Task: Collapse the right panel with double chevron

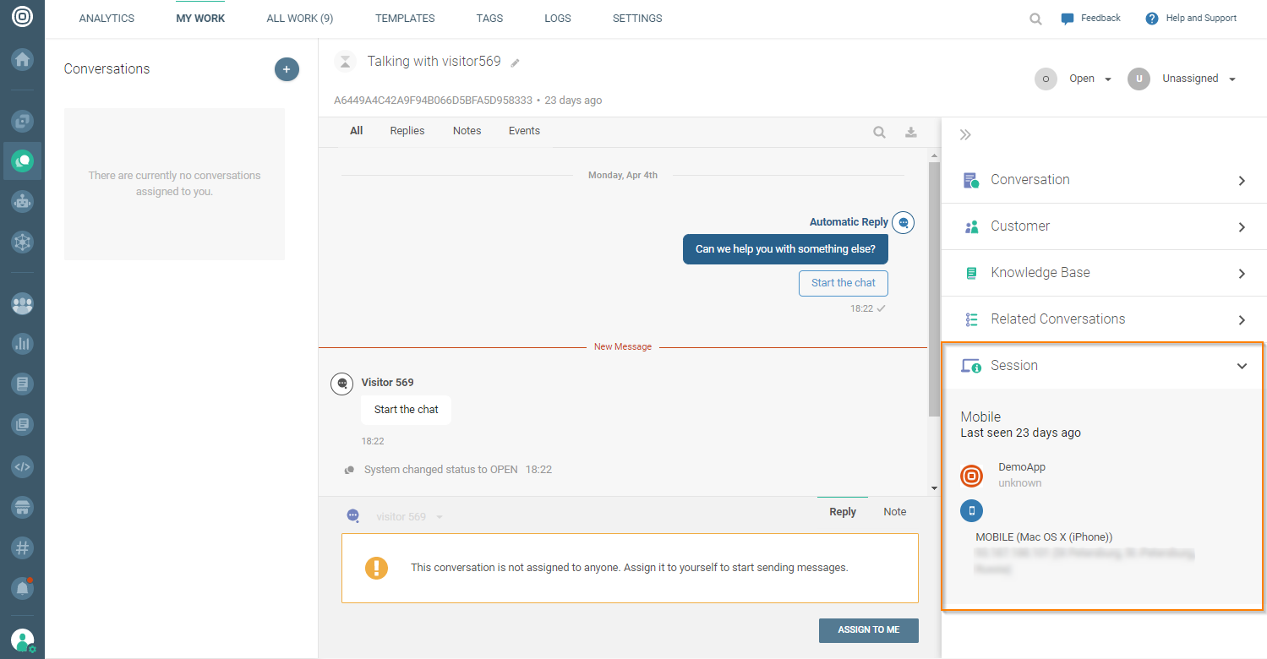Action: (965, 134)
